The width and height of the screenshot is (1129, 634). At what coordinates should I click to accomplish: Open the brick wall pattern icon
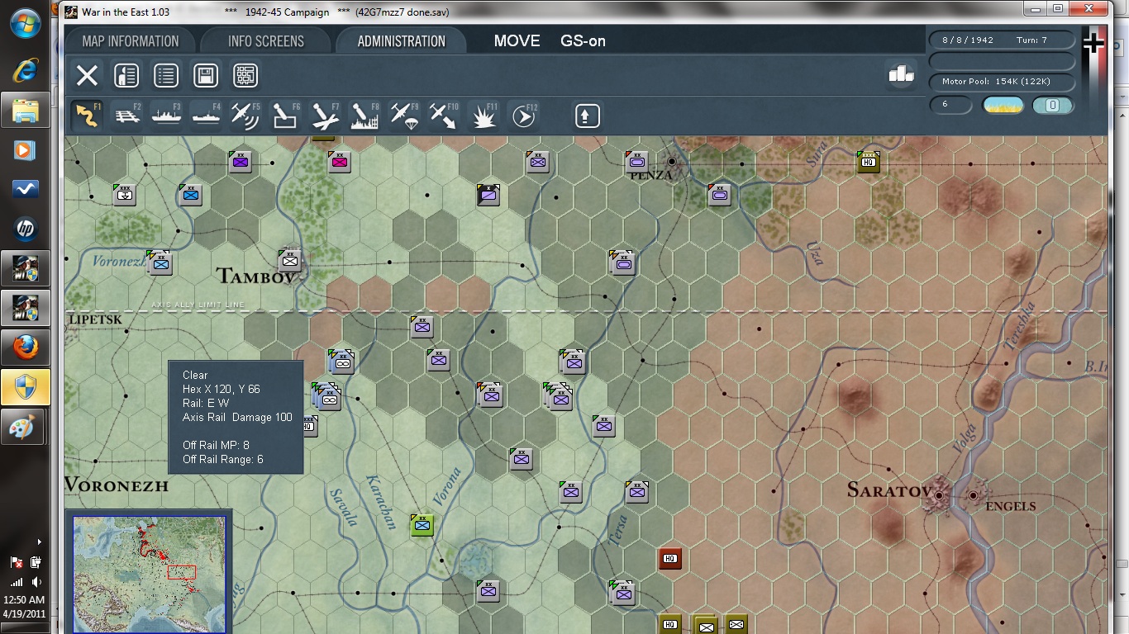[245, 76]
